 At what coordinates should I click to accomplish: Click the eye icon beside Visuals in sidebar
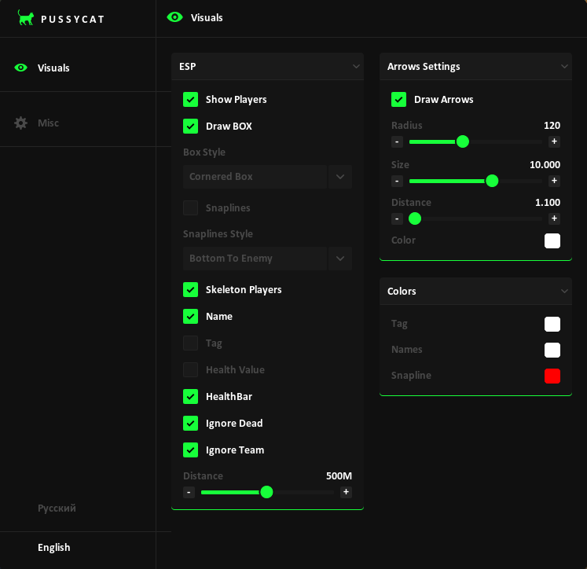click(x=21, y=68)
